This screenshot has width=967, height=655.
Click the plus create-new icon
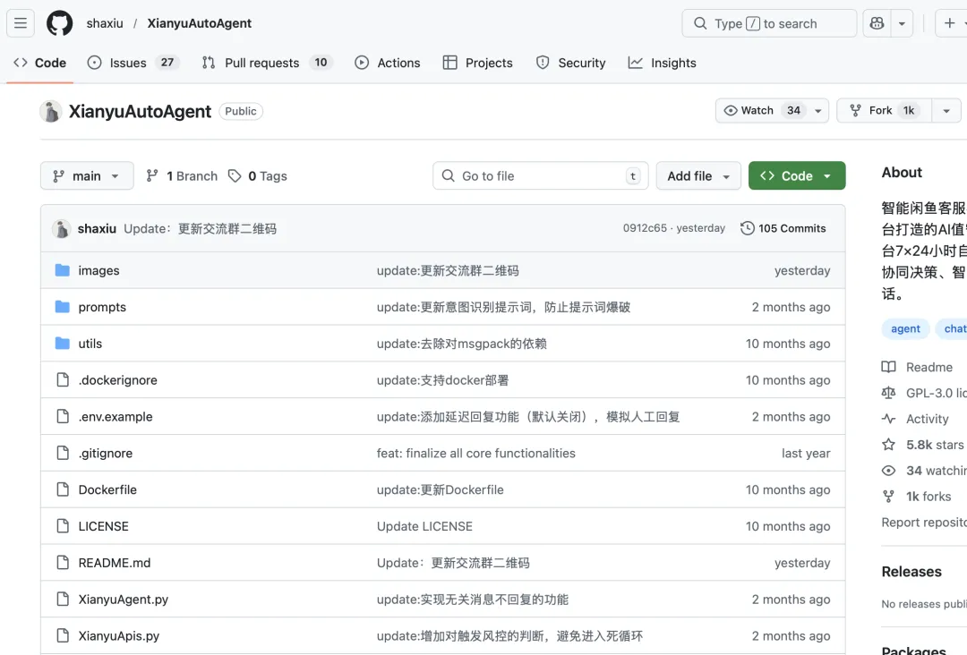point(950,23)
